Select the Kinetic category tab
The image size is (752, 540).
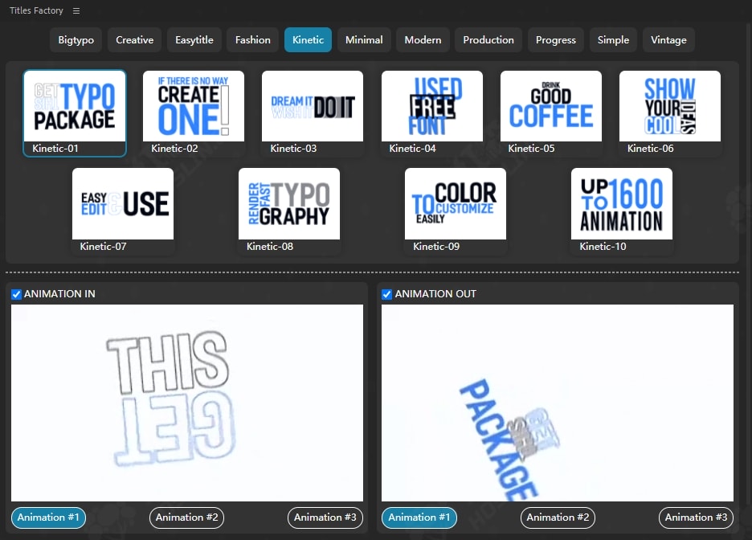tap(308, 40)
